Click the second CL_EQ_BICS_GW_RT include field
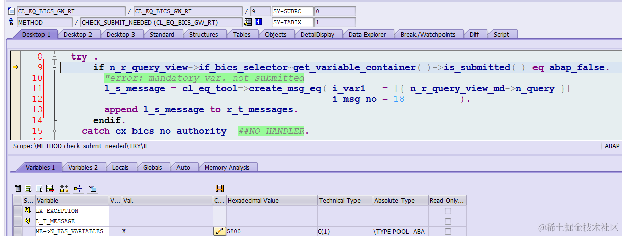622x236 pixels. pyautogui.click(x=188, y=11)
